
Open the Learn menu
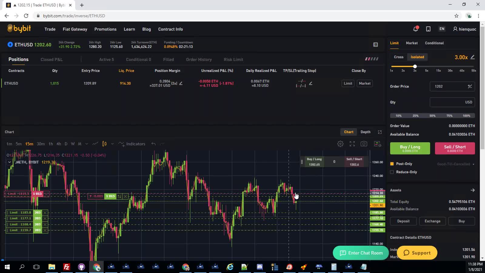click(x=129, y=29)
